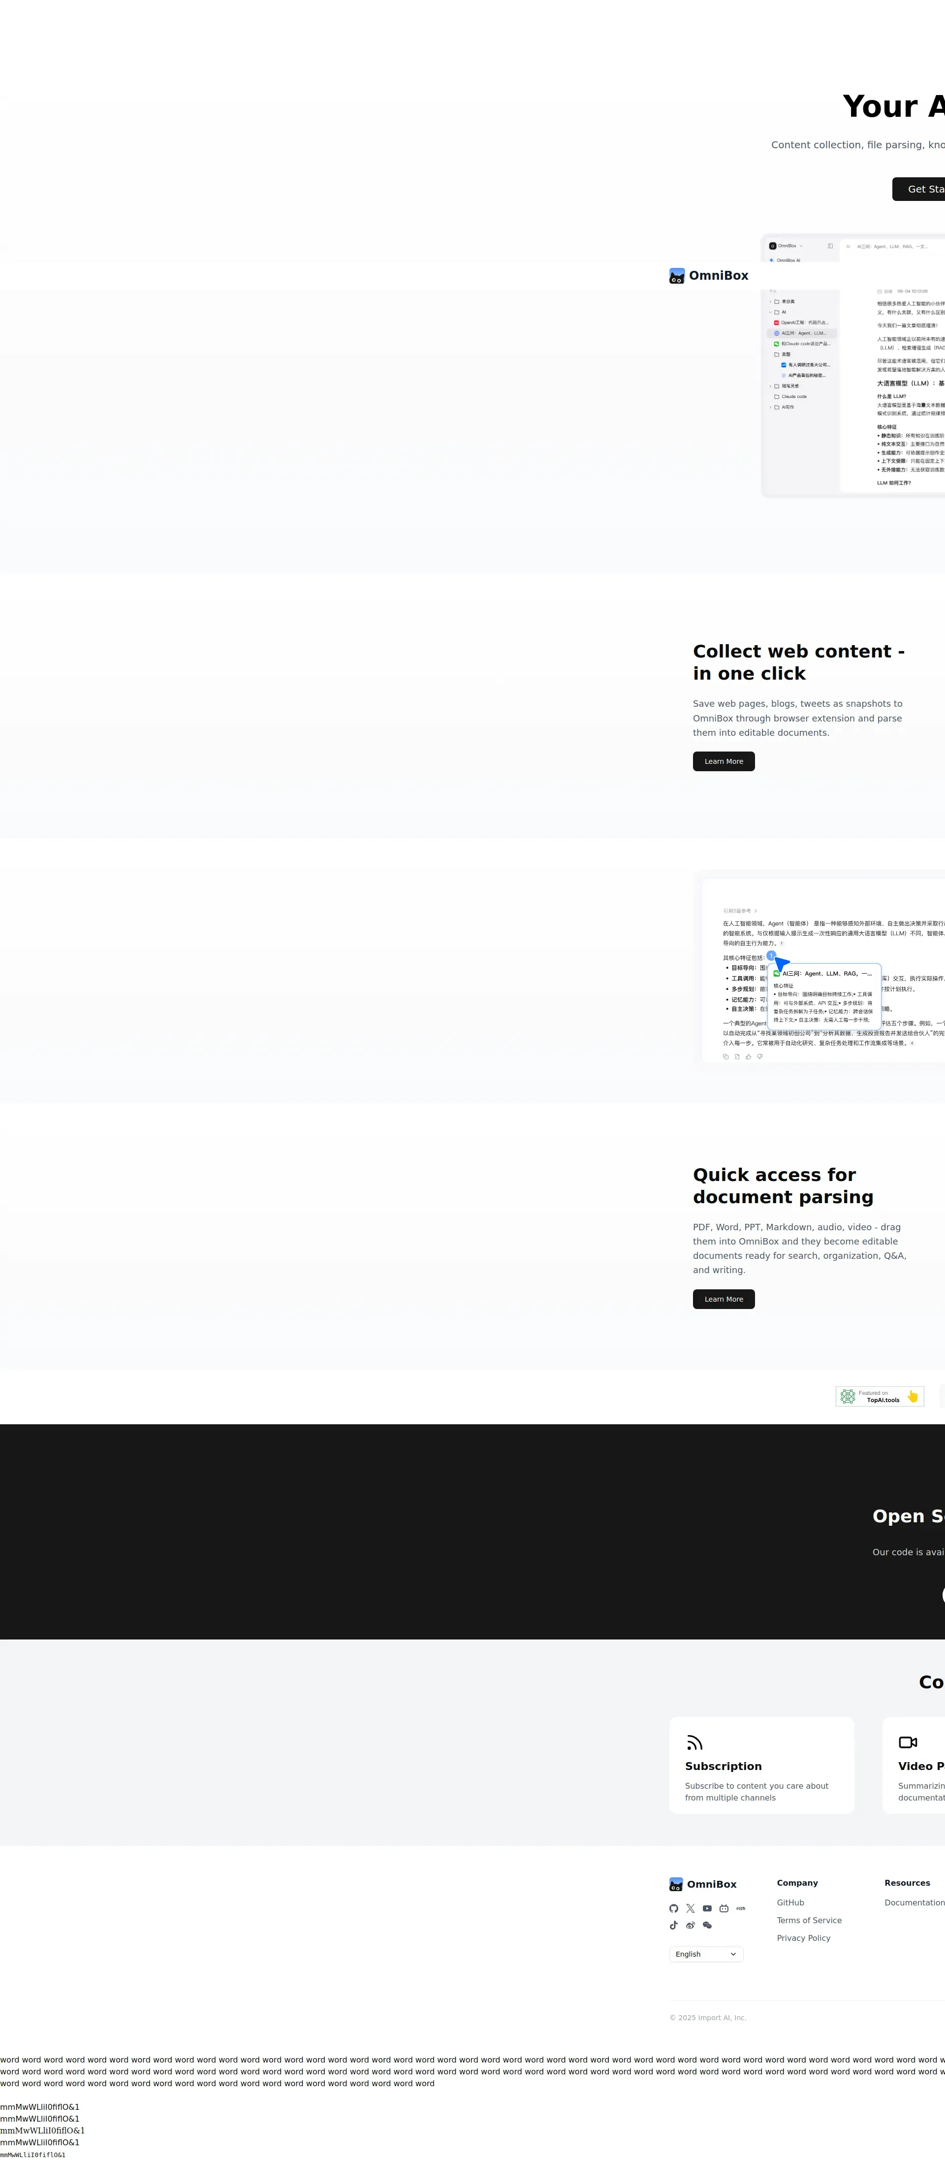Click the Featured on TopAI.tools badge
This screenshot has height=2163, width=945.
[880, 1396]
